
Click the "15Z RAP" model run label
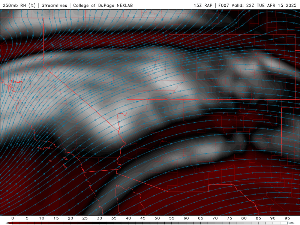tap(203, 5)
